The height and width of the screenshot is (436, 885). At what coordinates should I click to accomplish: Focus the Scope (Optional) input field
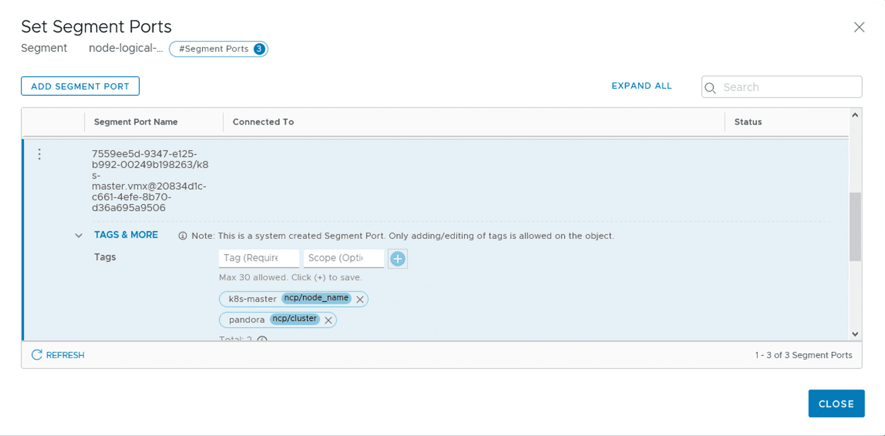click(x=343, y=258)
